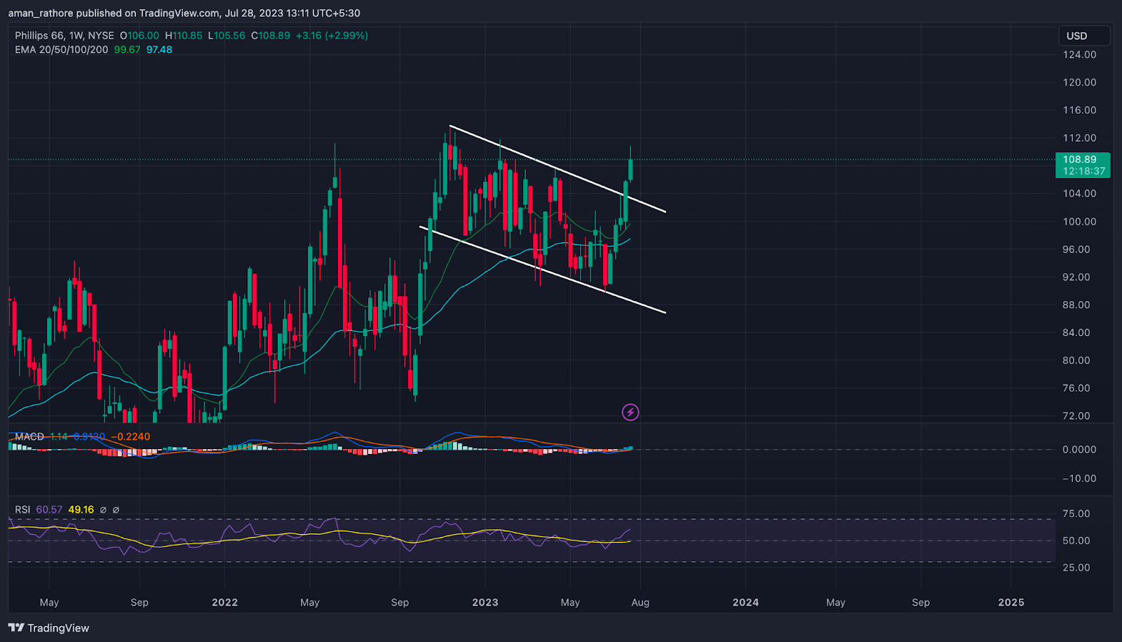Click the orange MACD value −0.2240
The image size is (1122, 642).
pyautogui.click(x=130, y=436)
